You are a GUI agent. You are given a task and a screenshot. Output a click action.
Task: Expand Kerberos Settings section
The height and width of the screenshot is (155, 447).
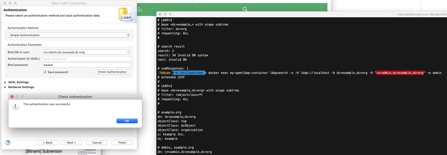click(x=5, y=87)
